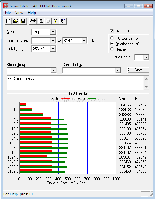Print using the printer icon

coord(33,21)
